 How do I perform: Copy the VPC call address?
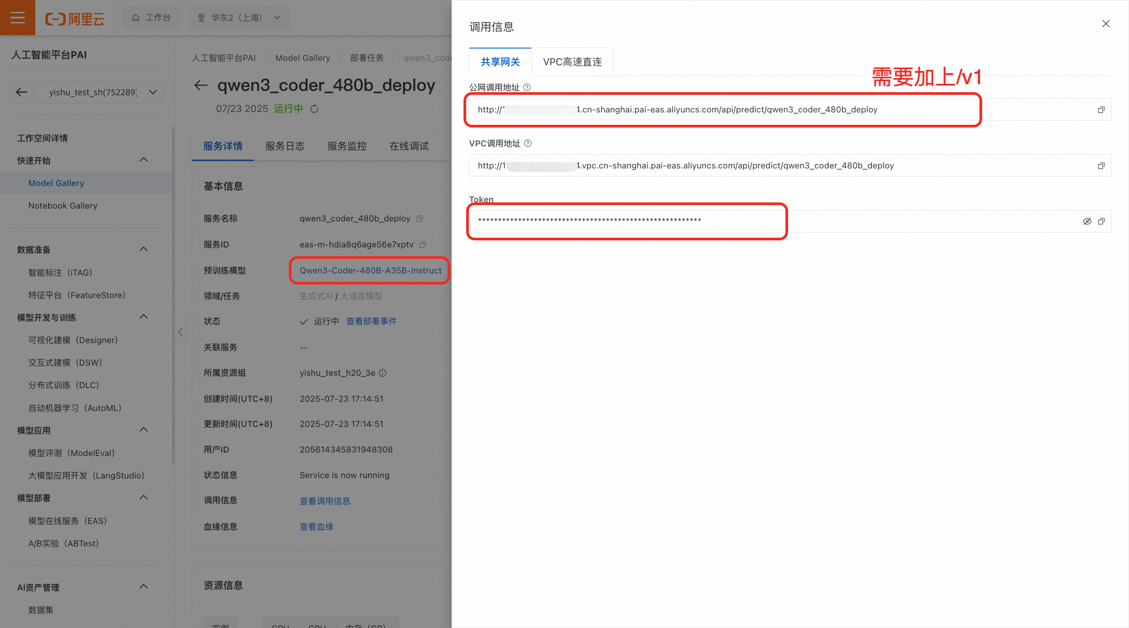(1101, 166)
